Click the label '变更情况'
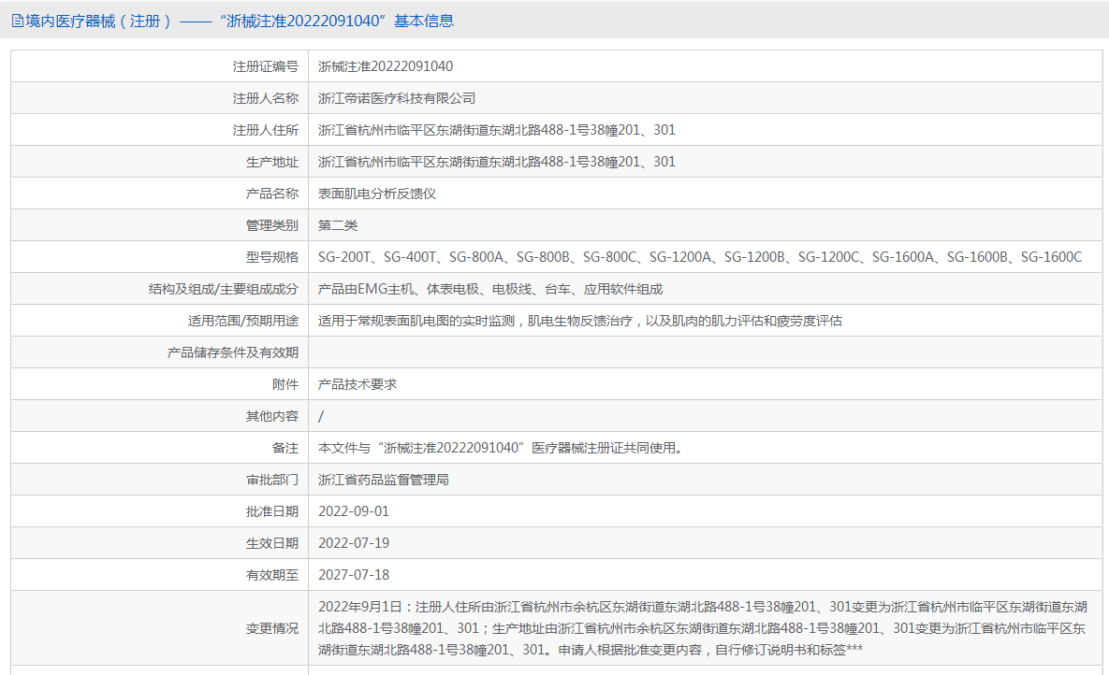 point(272,628)
